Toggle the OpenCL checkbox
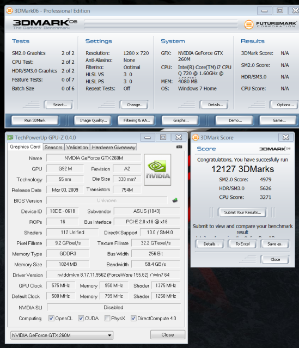 pos(51,318)
